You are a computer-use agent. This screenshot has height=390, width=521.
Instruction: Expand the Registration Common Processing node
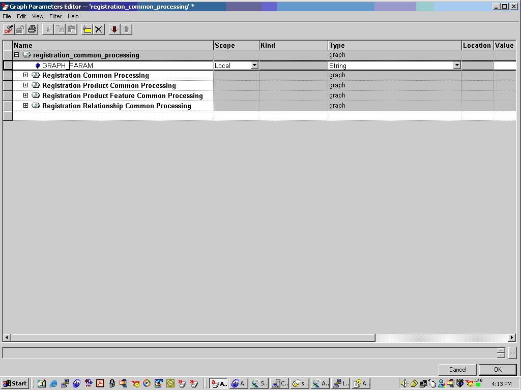(26, 75)
